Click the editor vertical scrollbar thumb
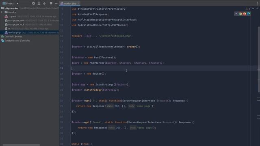Viewport: 260px width, 146px height. coord(259,60)
